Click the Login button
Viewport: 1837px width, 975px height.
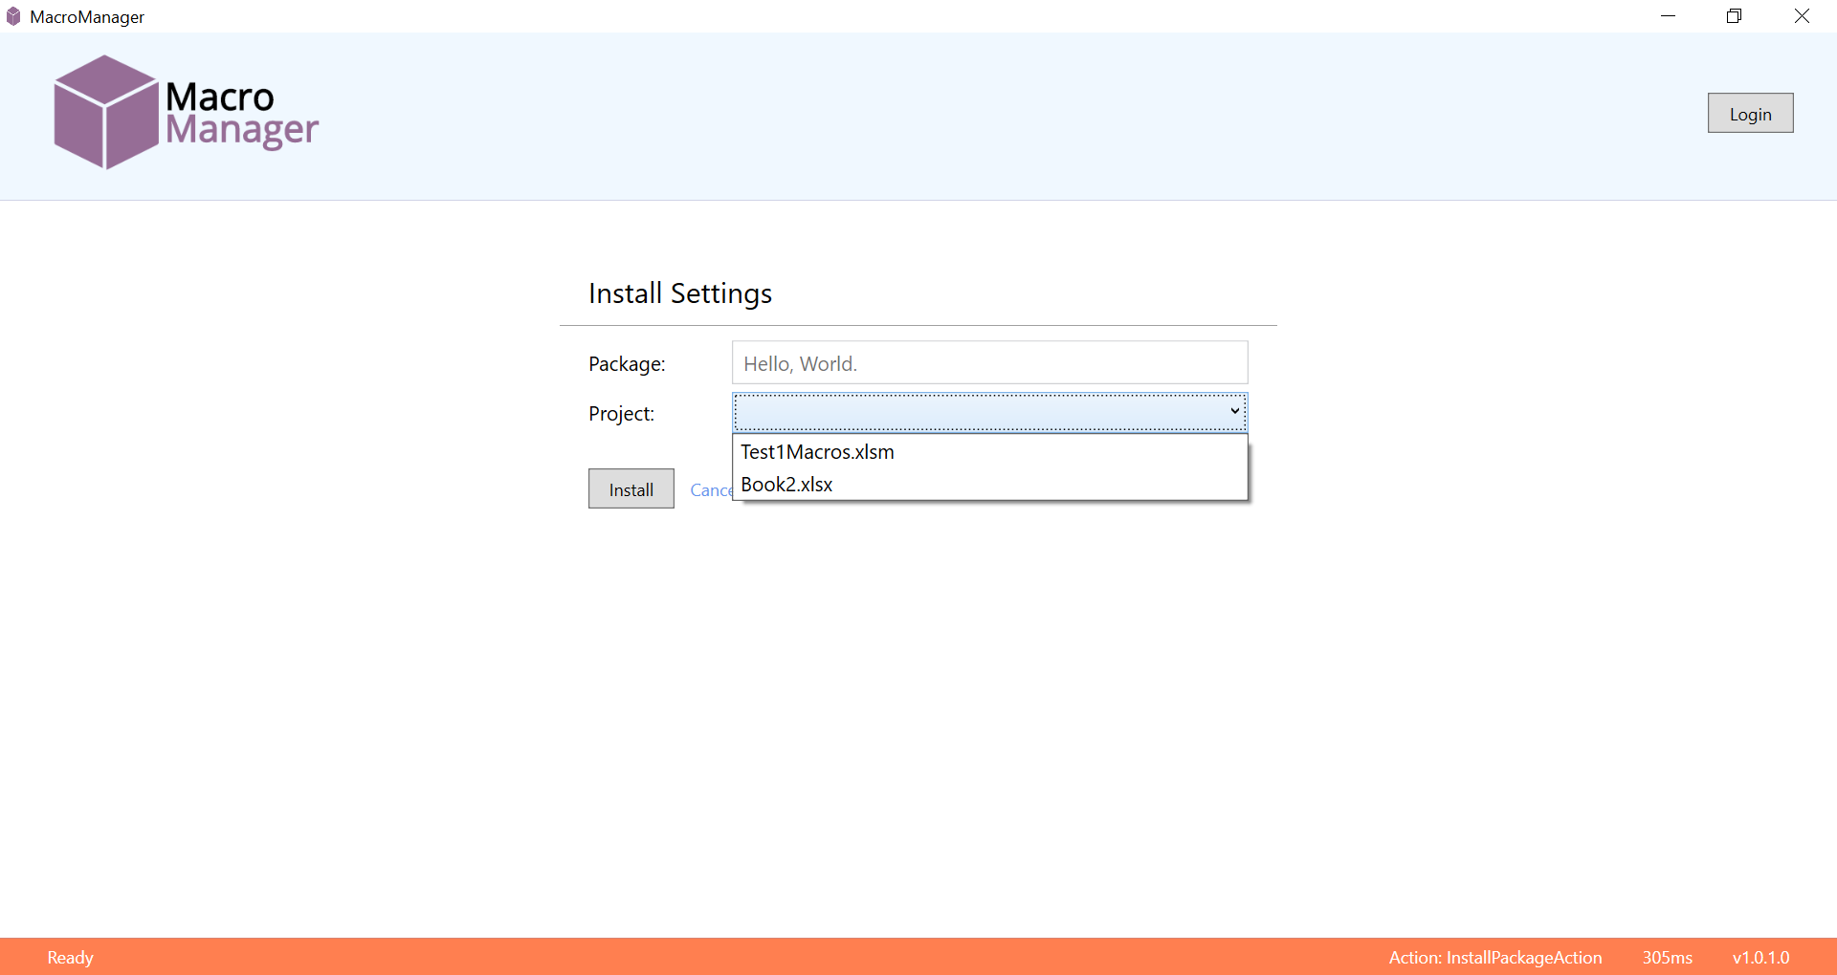click(1750, 112)
